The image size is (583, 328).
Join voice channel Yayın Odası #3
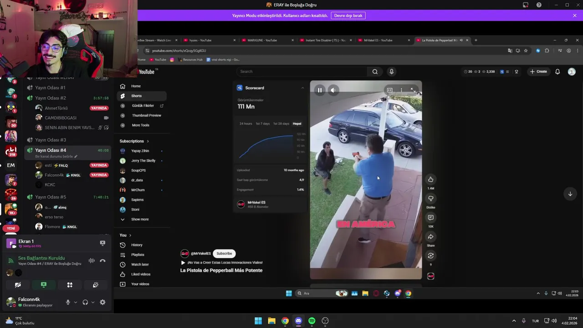point(68,140)
